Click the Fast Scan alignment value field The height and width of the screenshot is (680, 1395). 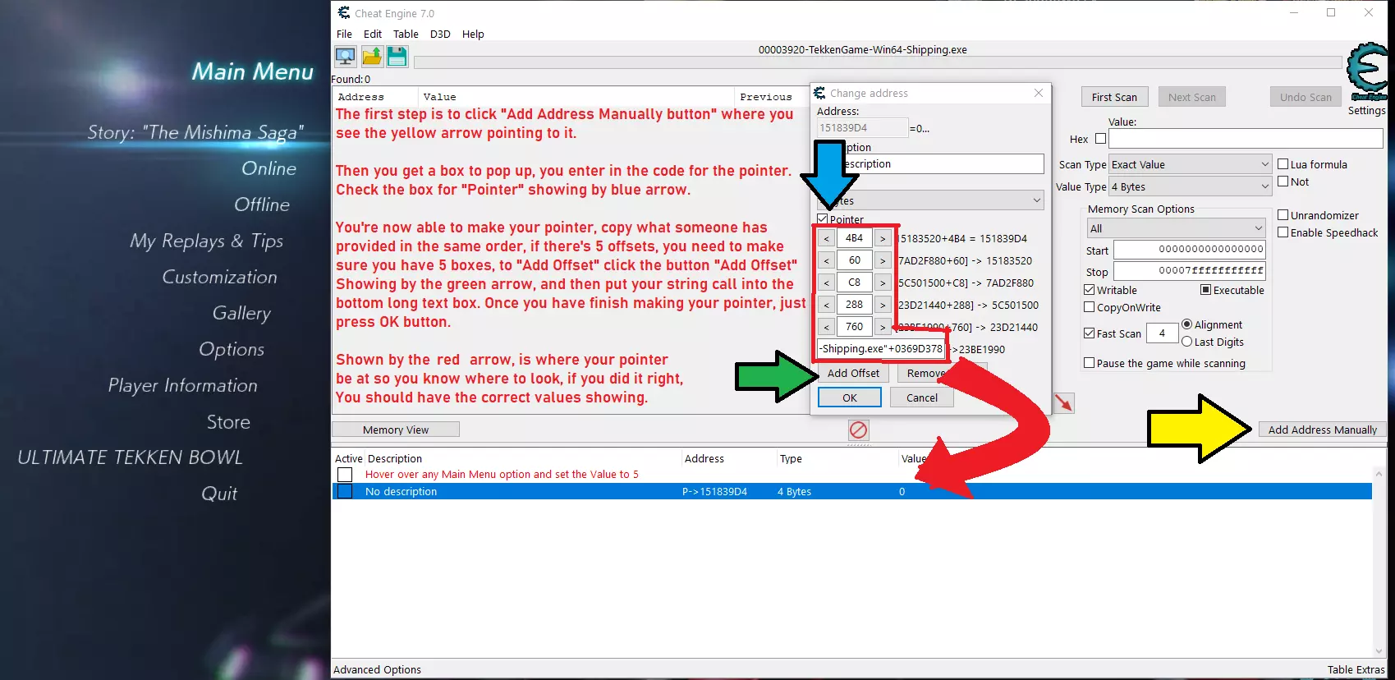point(1162,333)
